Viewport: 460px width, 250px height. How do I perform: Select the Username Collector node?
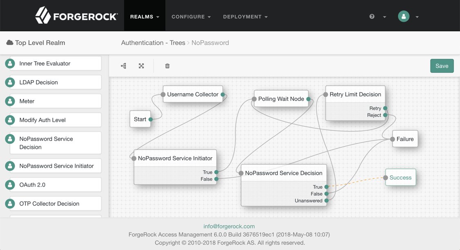coord(193,94)
